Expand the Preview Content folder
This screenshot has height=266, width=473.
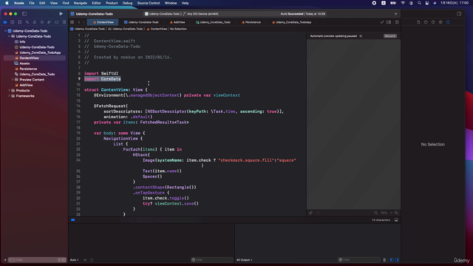[13, 80]
